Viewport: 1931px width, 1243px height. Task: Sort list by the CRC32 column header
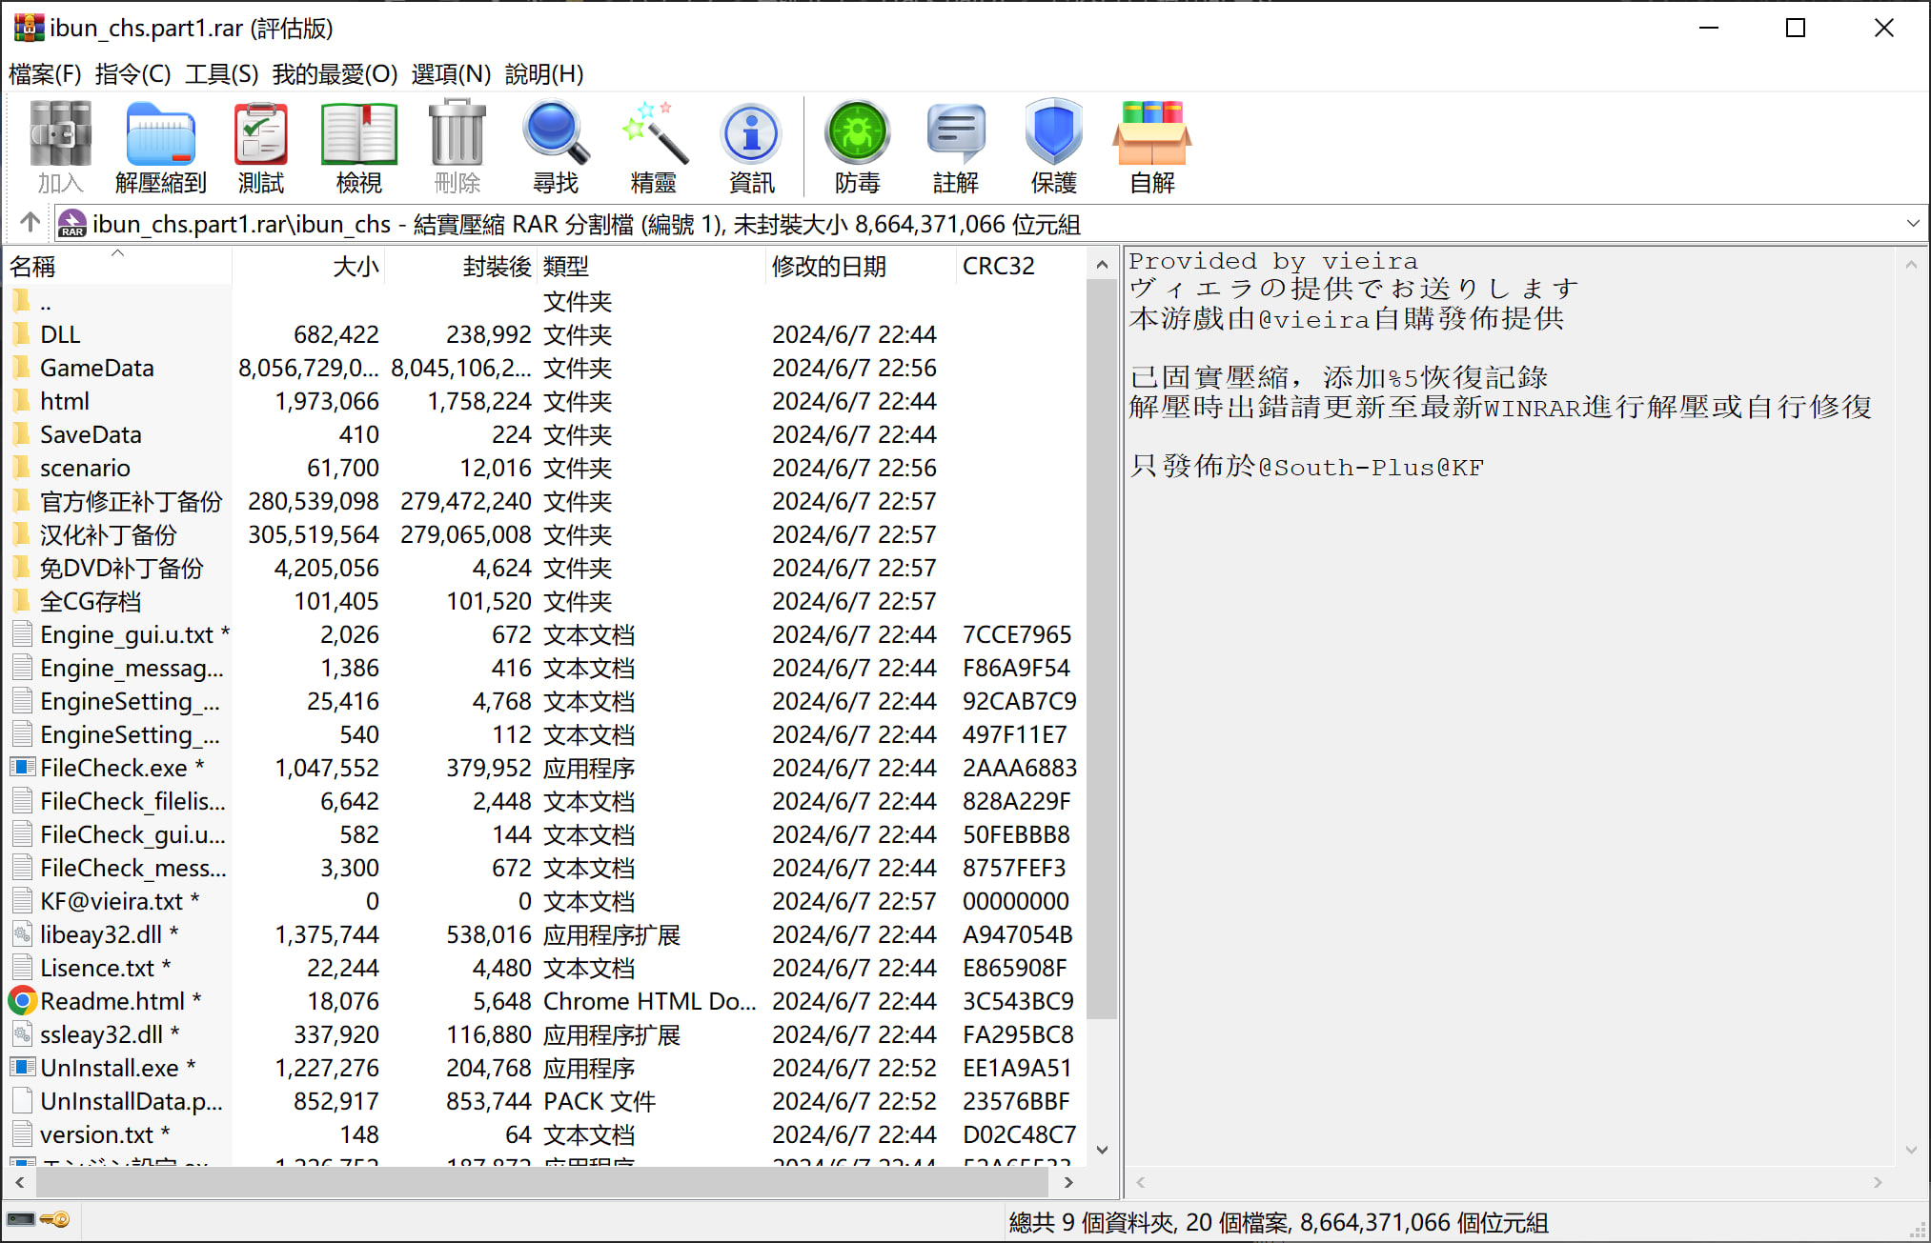(998, 266)
